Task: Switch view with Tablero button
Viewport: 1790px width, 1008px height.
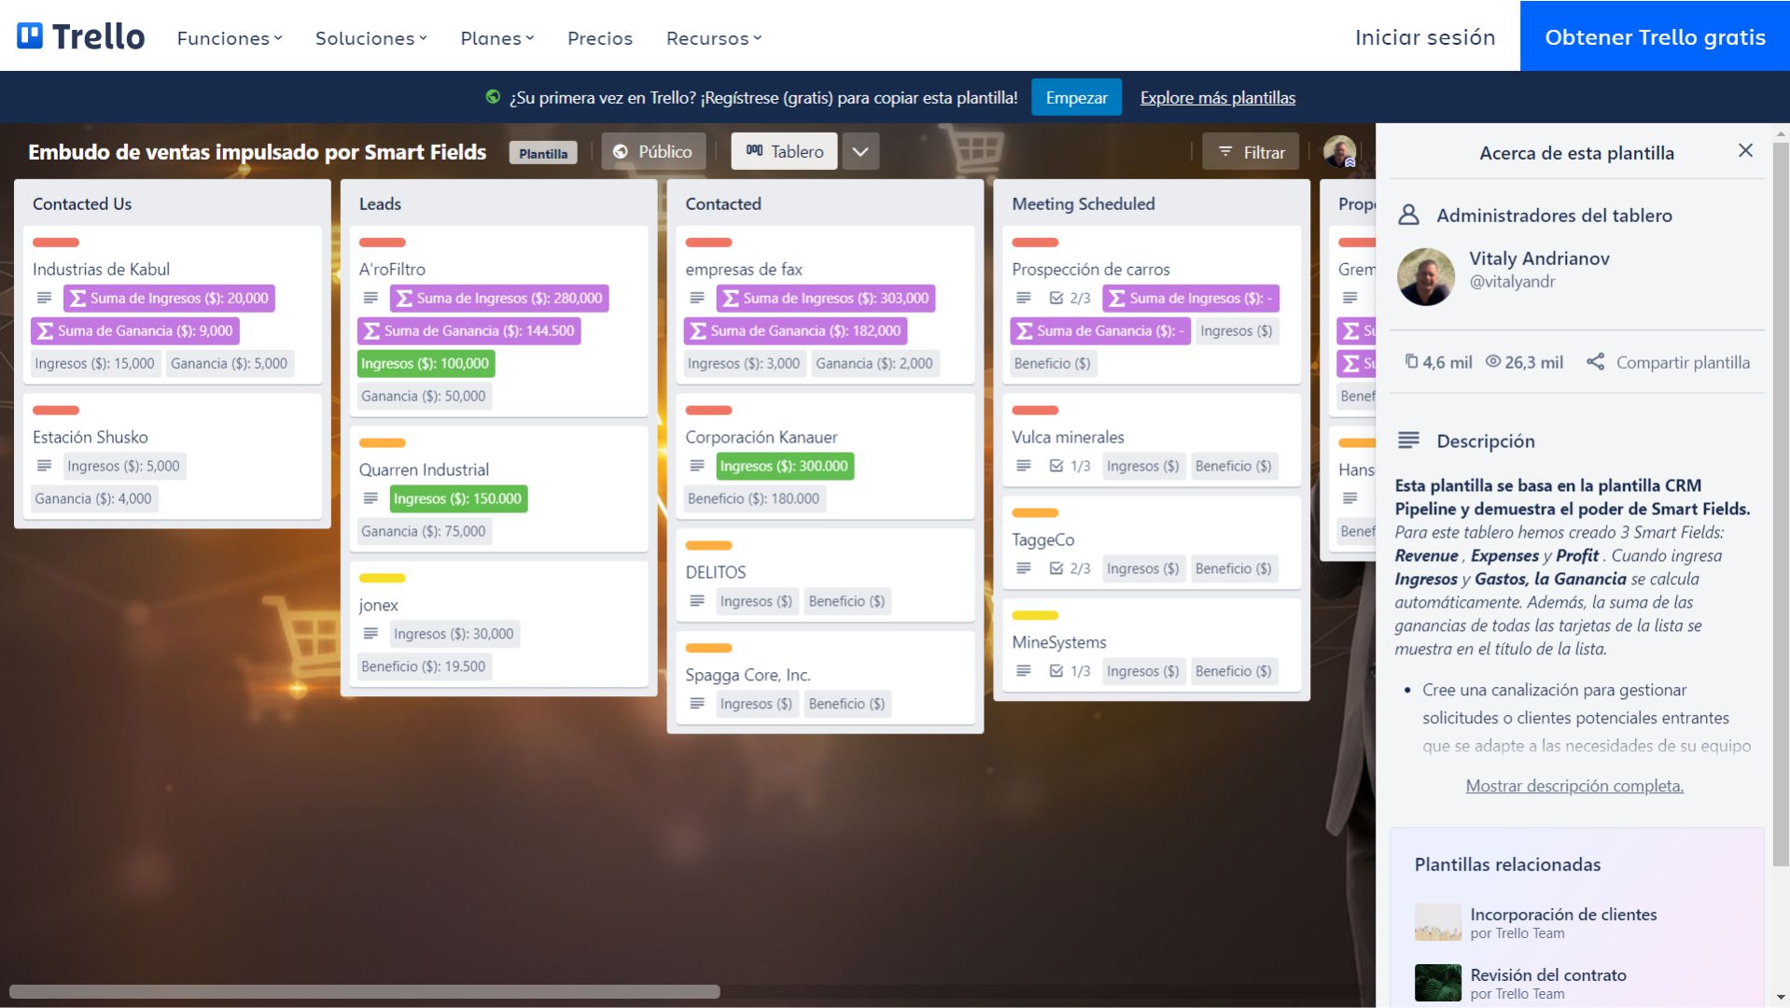Action: pyautogui.click(x=784, y=151)
